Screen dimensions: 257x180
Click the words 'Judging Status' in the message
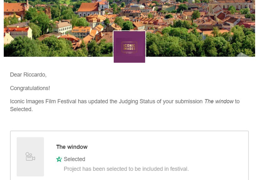click(135, 101)
